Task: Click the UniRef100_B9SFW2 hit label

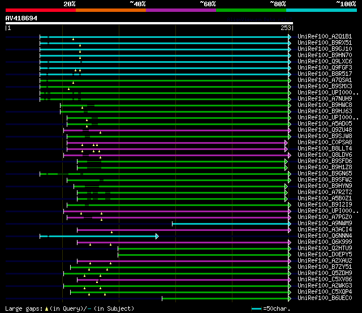Action: 325,180
